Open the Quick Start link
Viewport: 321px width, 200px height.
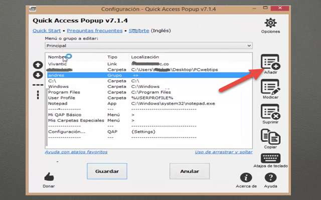click(x=47, y=30)
